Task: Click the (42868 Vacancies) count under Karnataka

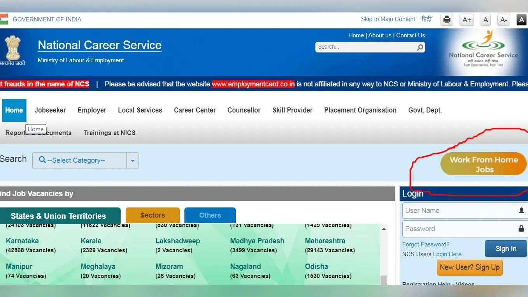Action: 31,250
